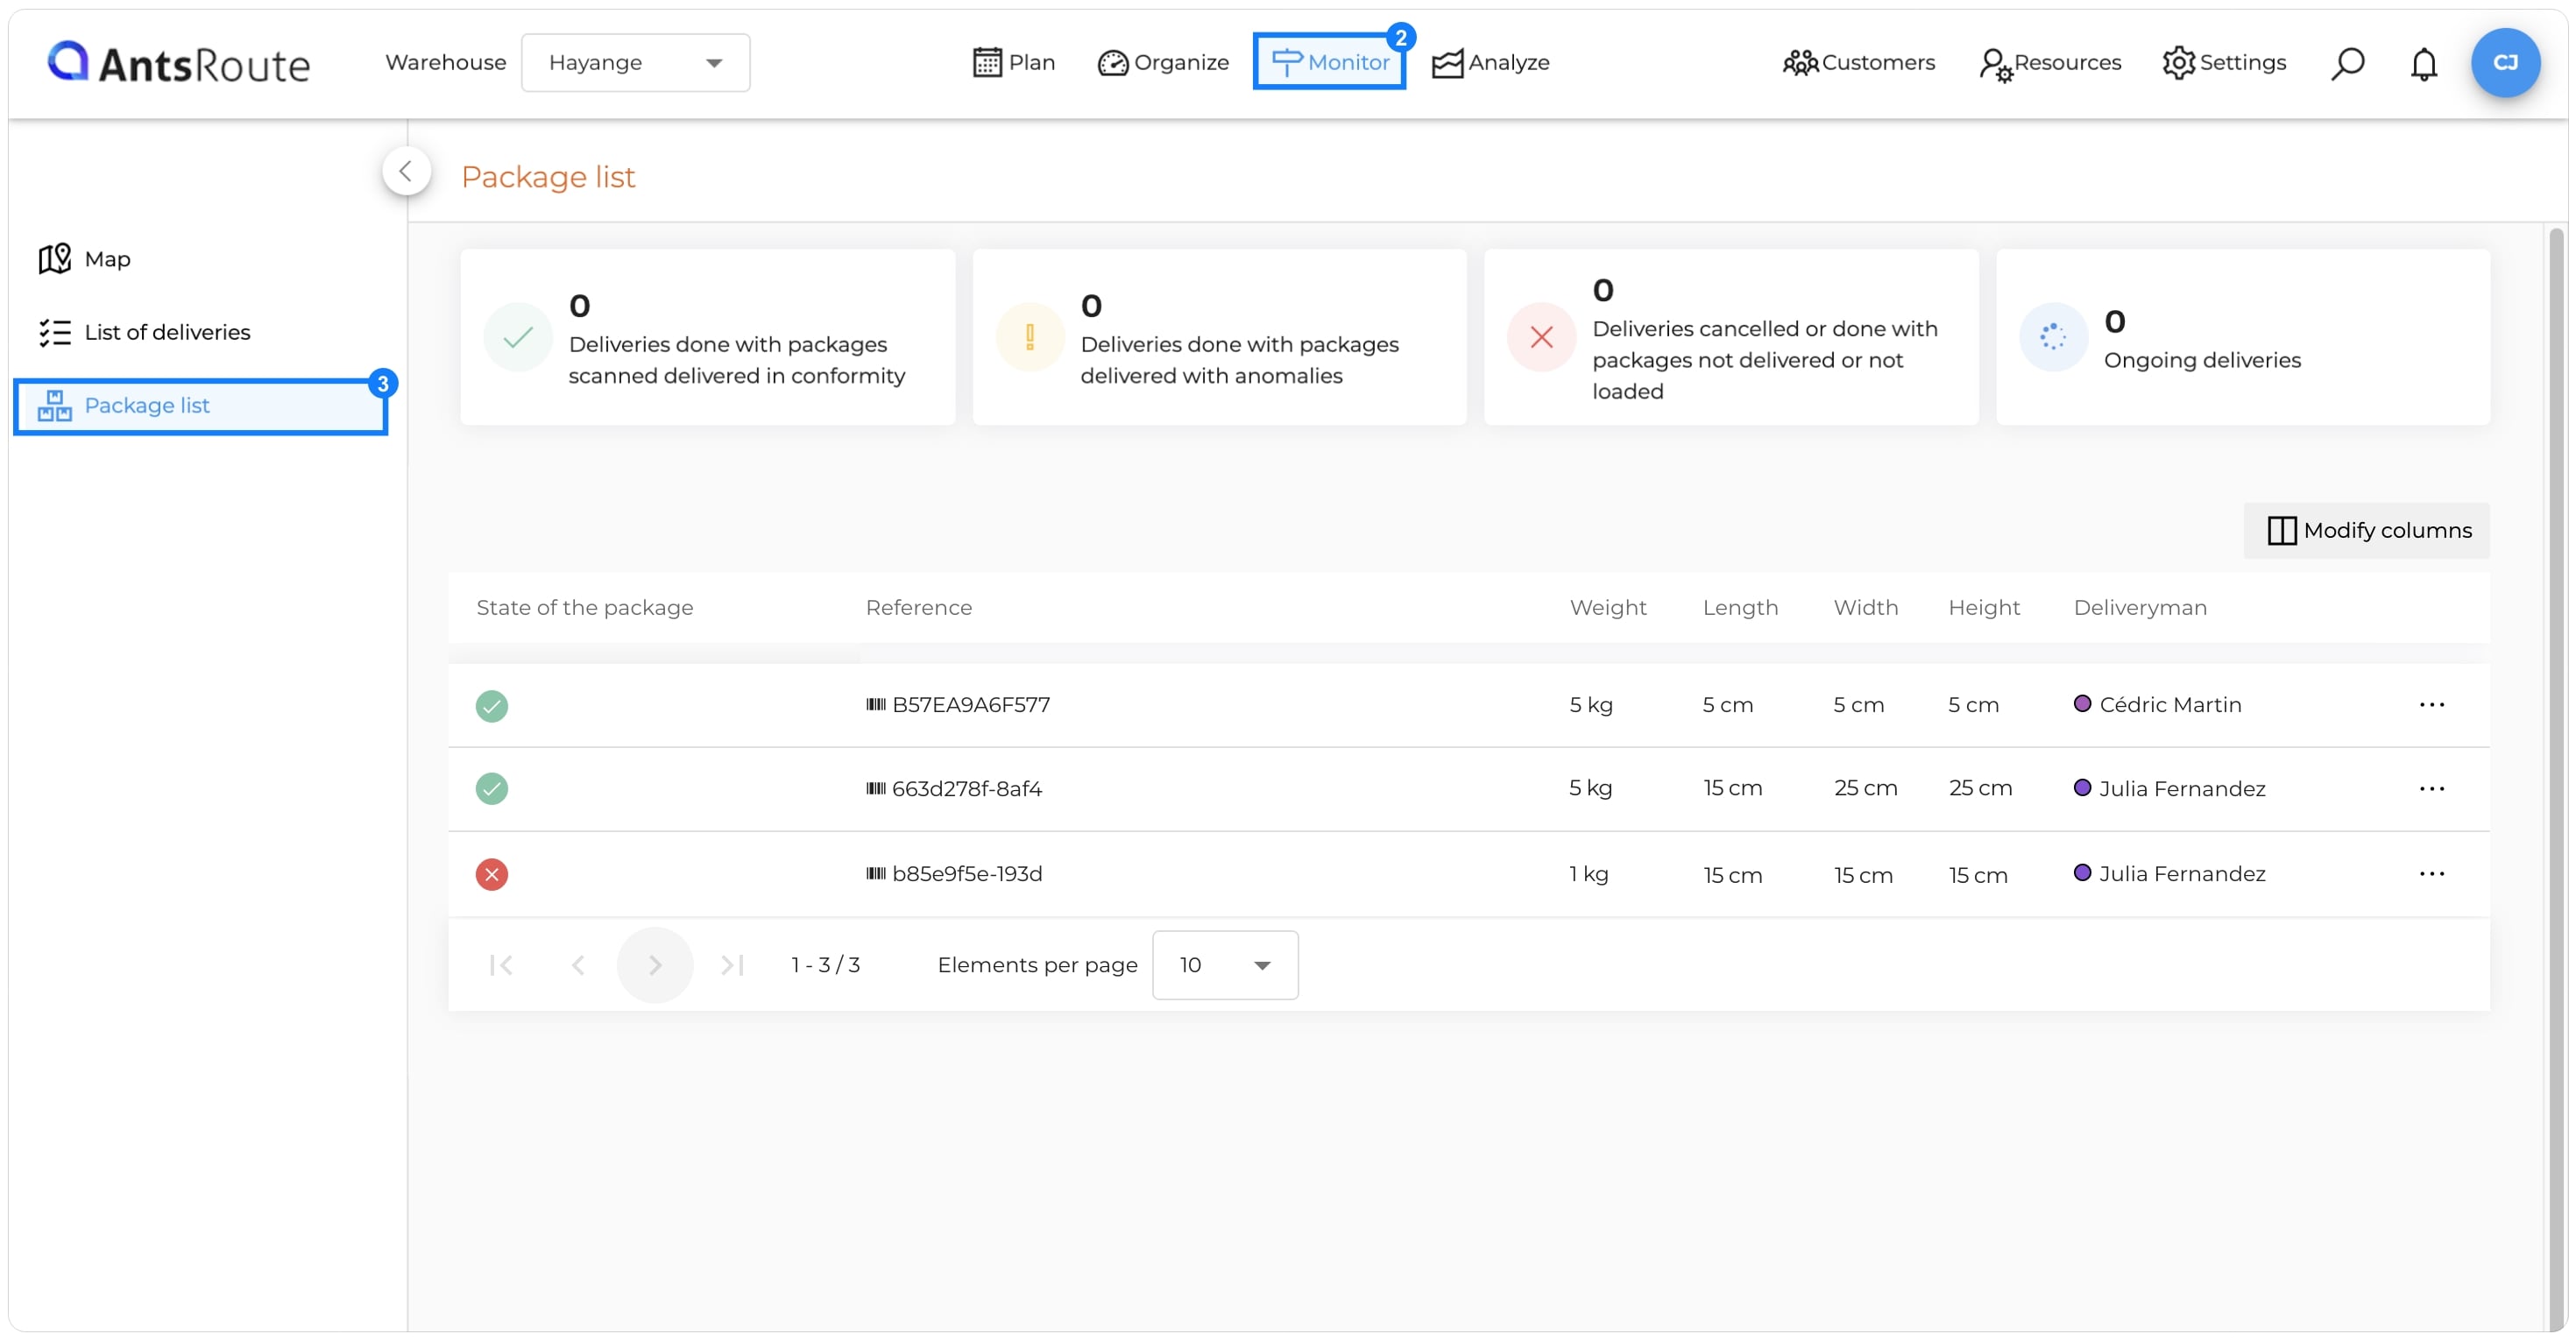Select reference B57EA9A6F577
Image resolution: width=2576 pixels, height=1341 pixels.
(971, 705)
